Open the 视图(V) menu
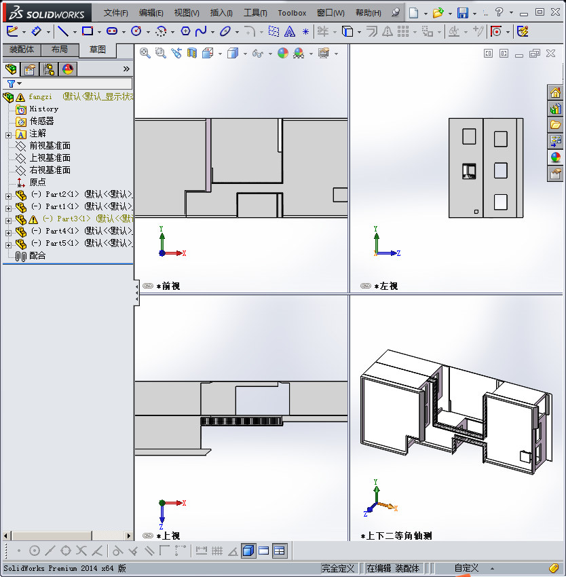566x577 pixels. tap(187, 13)
